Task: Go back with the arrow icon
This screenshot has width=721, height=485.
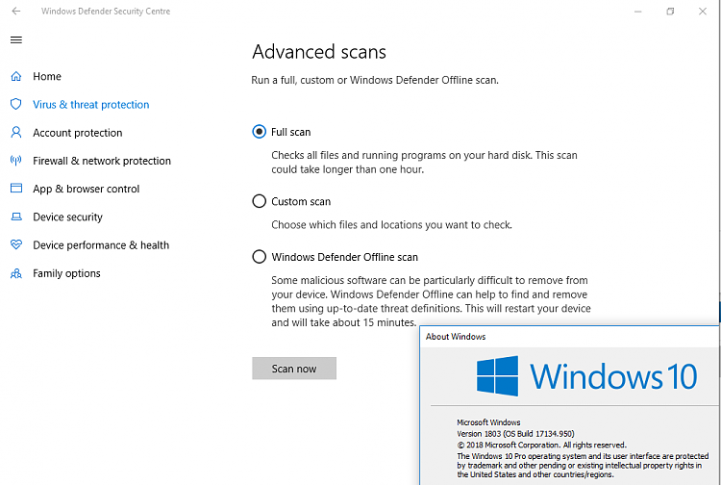Action: pos(16,11)
